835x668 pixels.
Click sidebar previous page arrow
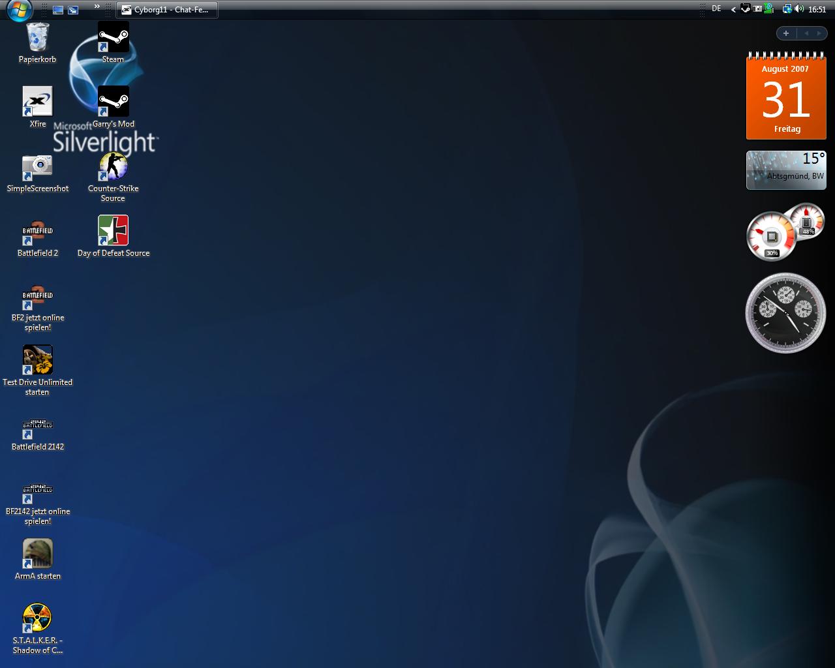coord(806,33)
